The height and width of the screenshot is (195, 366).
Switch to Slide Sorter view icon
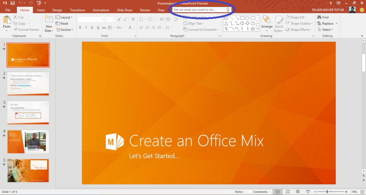[288, 192]
